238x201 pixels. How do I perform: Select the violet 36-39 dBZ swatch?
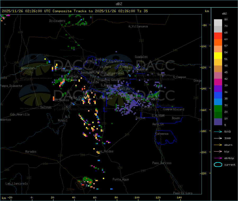click(x=218, y=89)
